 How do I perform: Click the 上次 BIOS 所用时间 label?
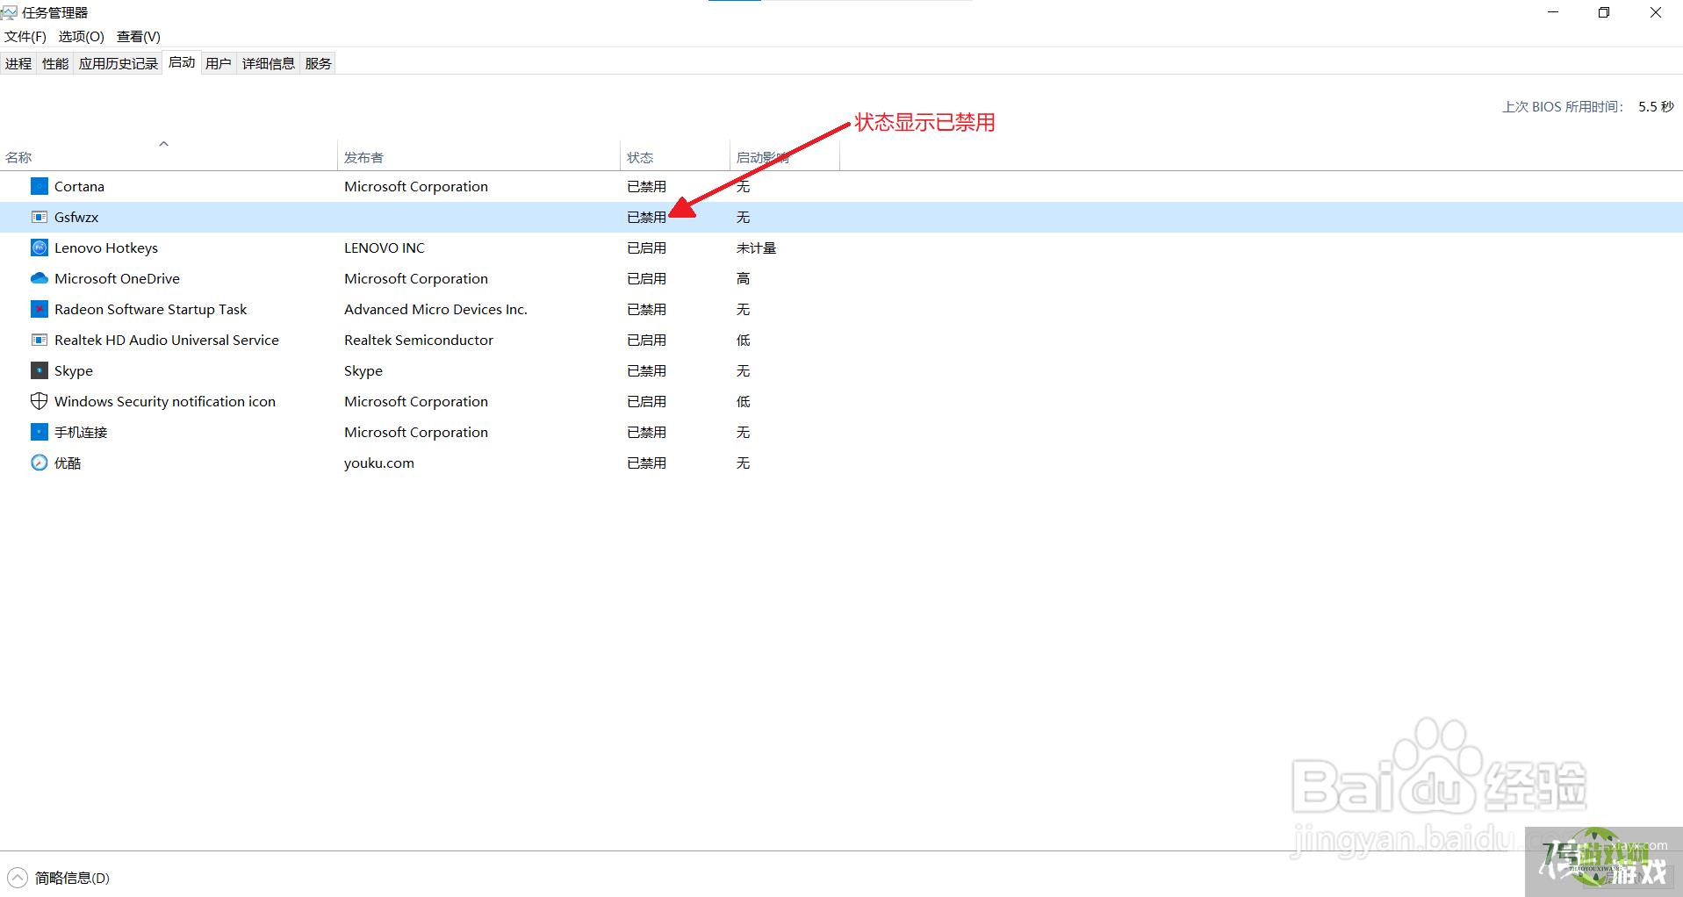click(x=1563, y=106)
